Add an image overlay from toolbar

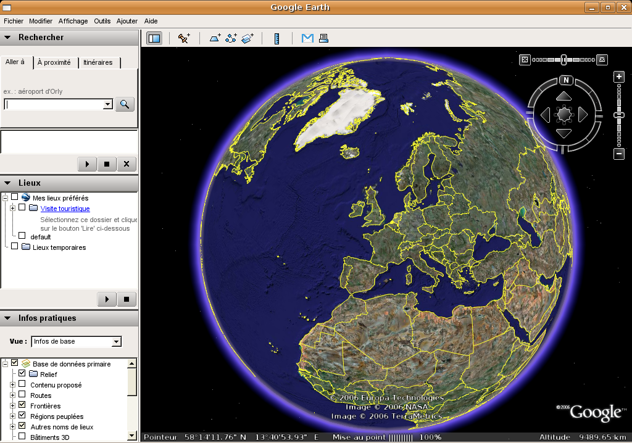(247, 38)
